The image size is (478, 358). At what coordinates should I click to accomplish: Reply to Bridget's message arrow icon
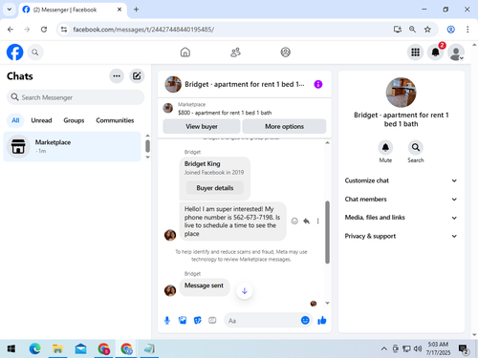[306, 221]
